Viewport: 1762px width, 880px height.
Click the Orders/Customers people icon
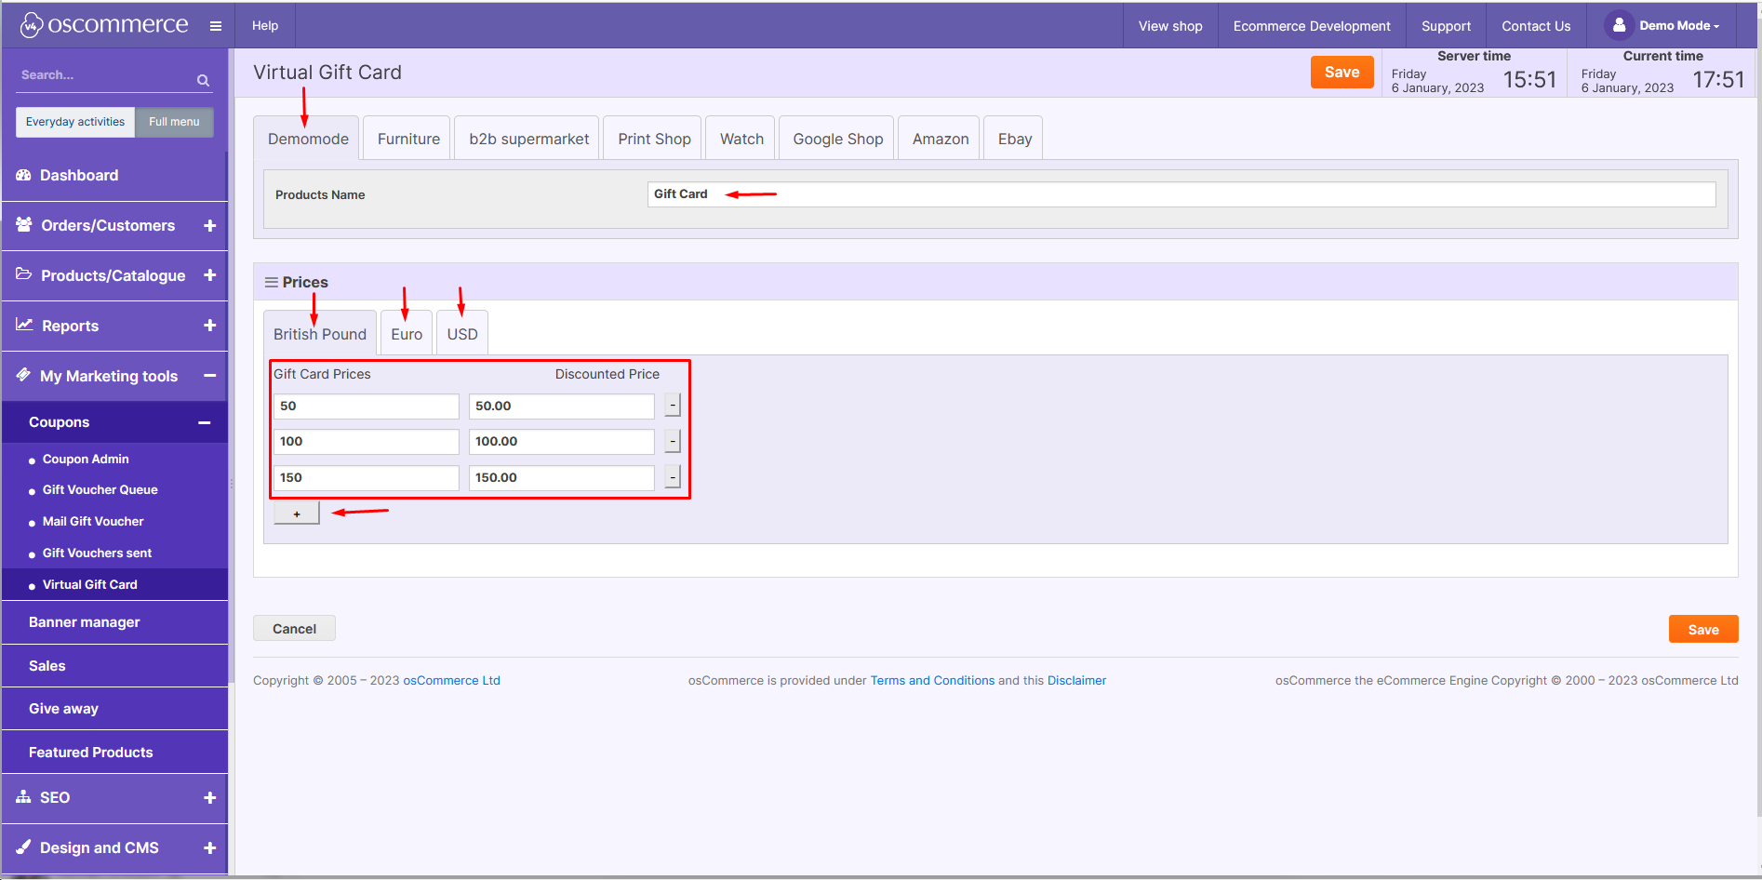tap(24, 225)
